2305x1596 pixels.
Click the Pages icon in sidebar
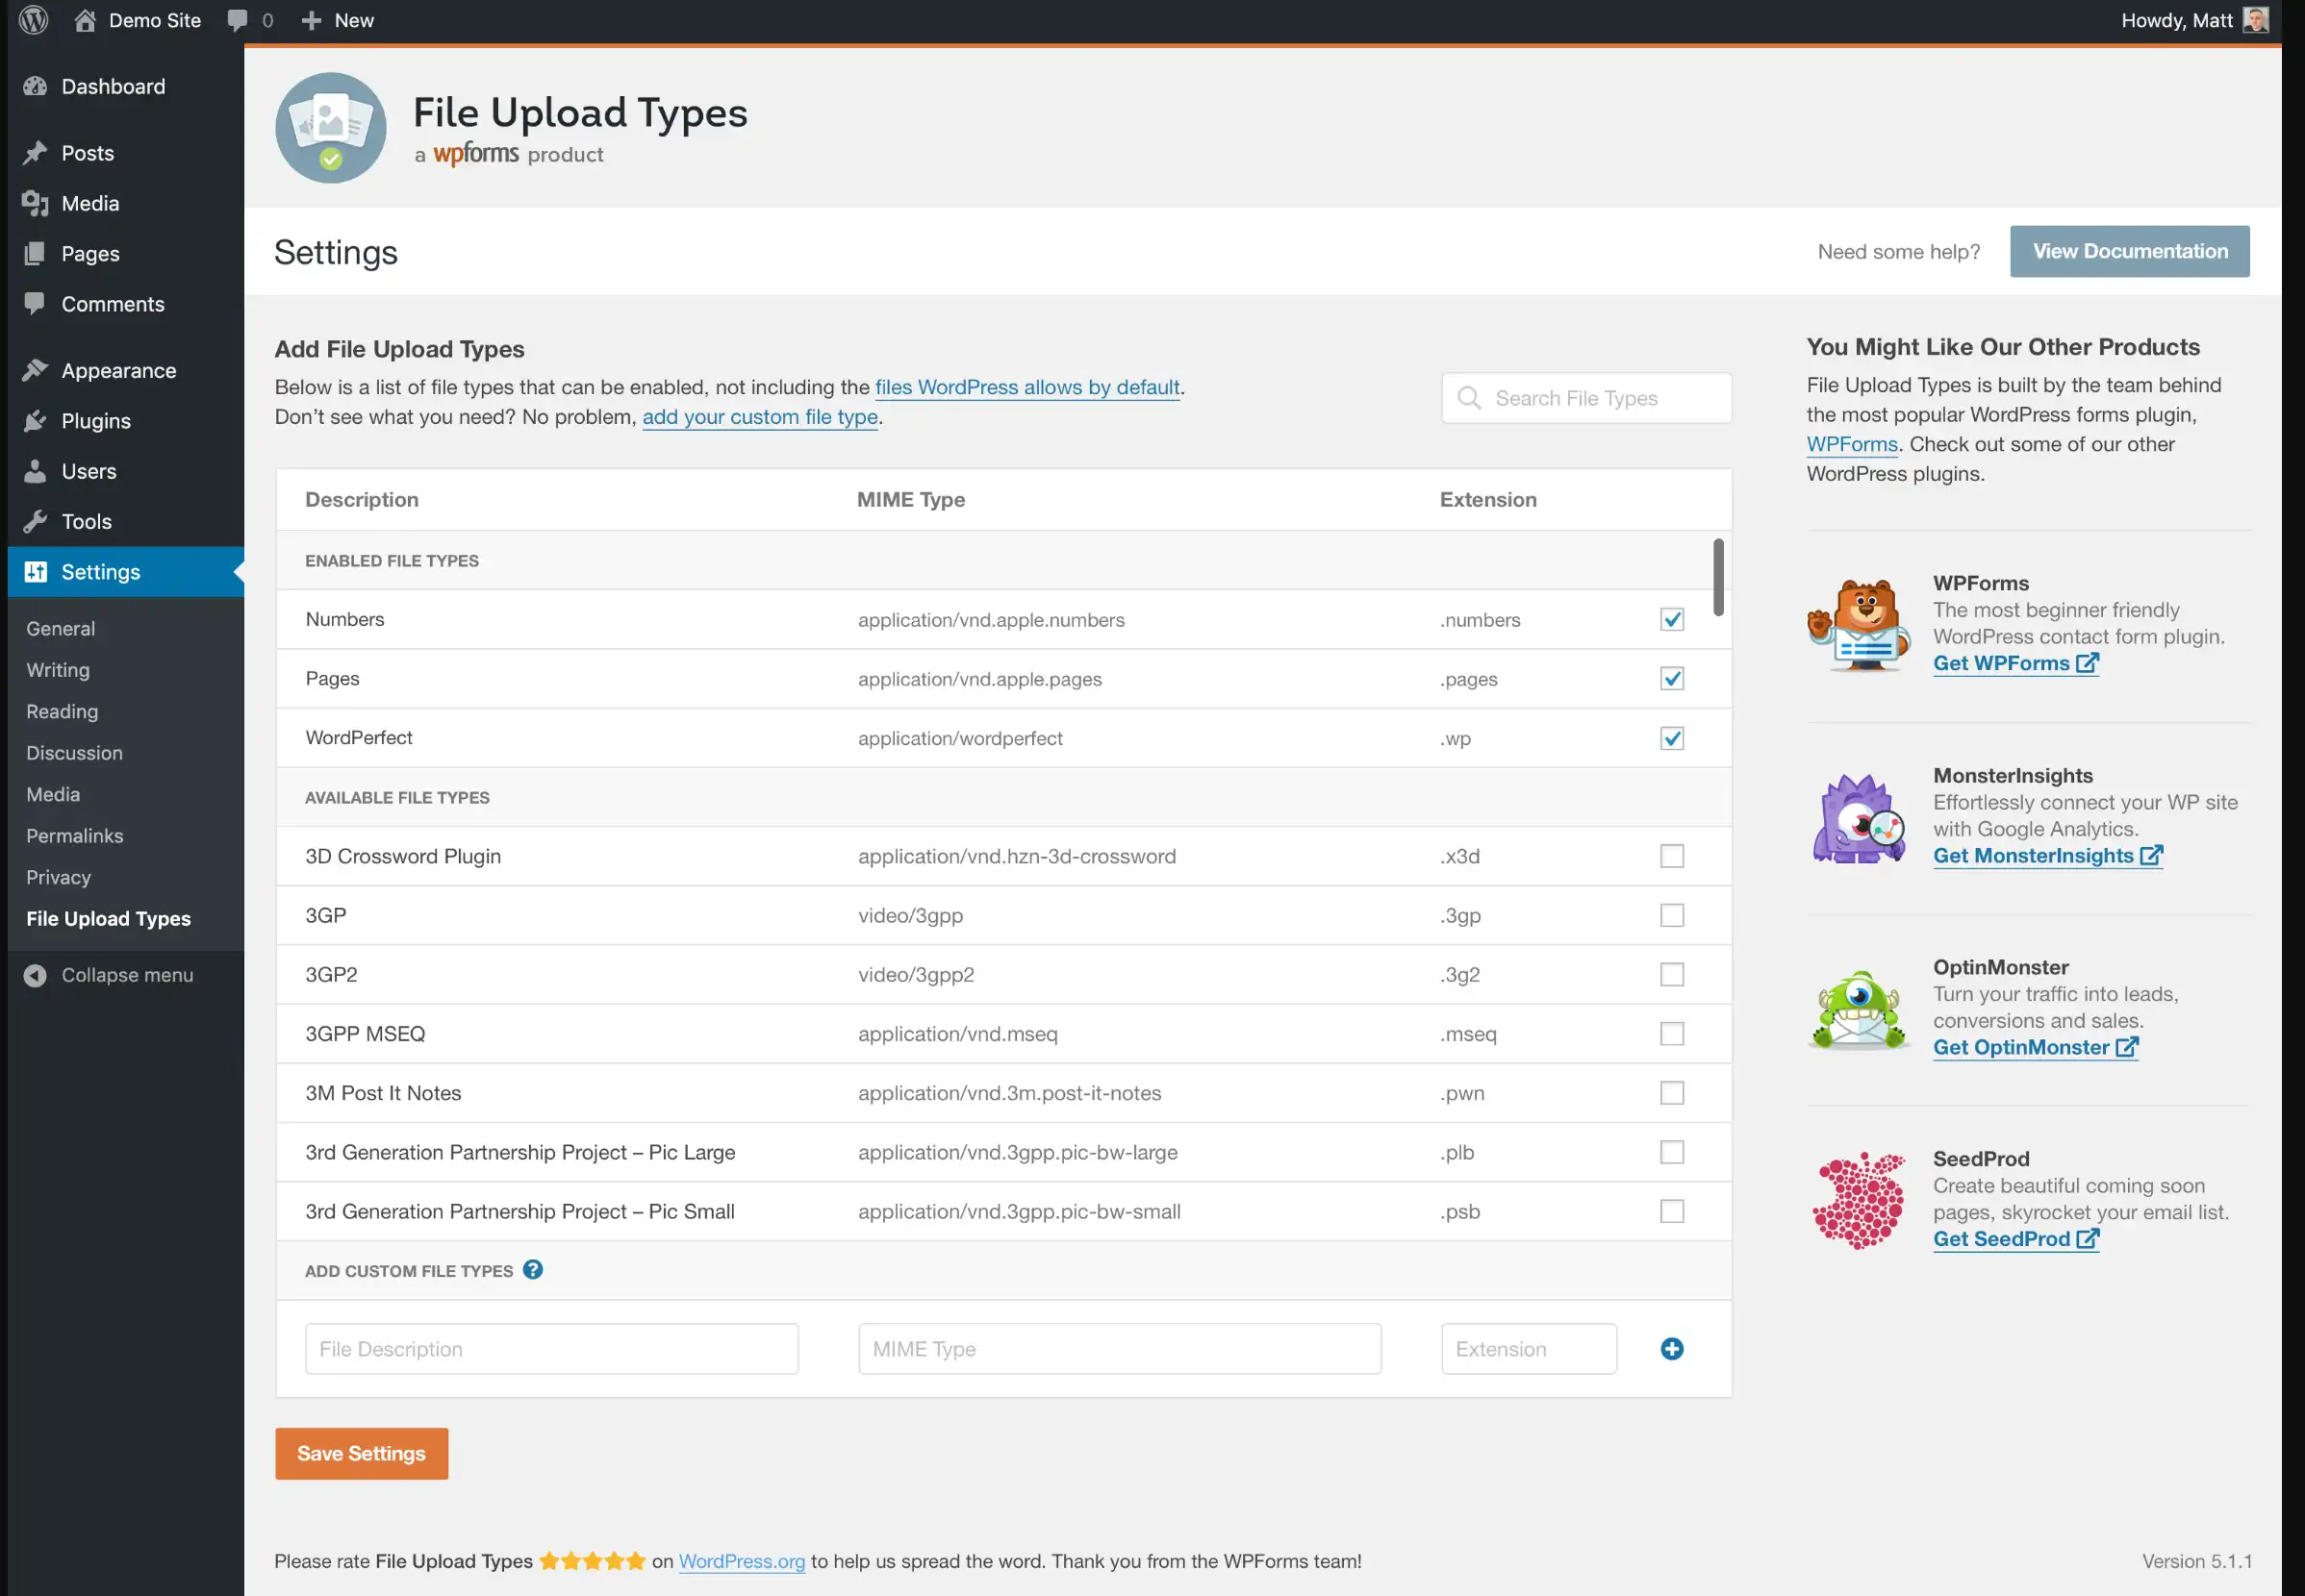[35, 253]
